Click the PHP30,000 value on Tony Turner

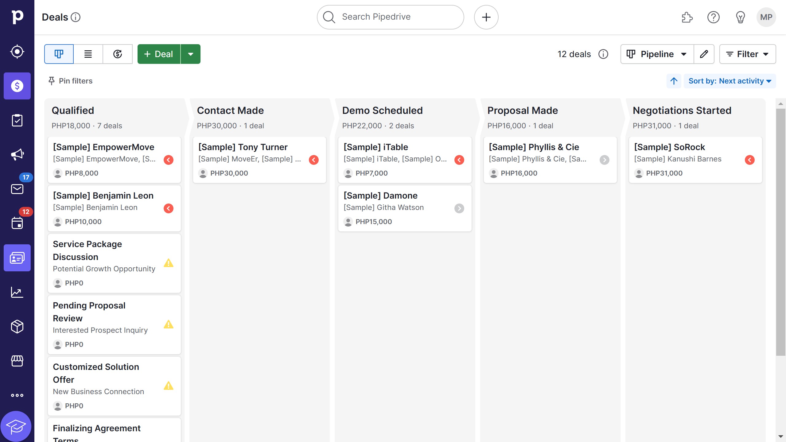click(229, 173)
